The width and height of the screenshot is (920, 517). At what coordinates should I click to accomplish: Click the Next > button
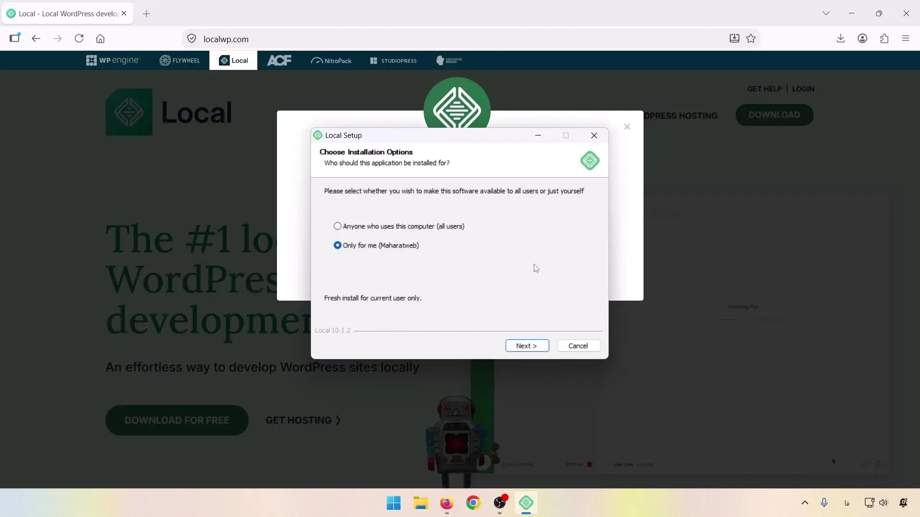[x=527, y=346]
